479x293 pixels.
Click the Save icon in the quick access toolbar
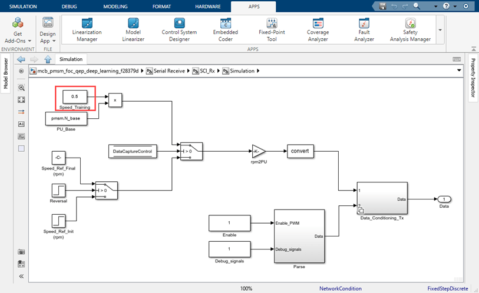coord(383,6)
